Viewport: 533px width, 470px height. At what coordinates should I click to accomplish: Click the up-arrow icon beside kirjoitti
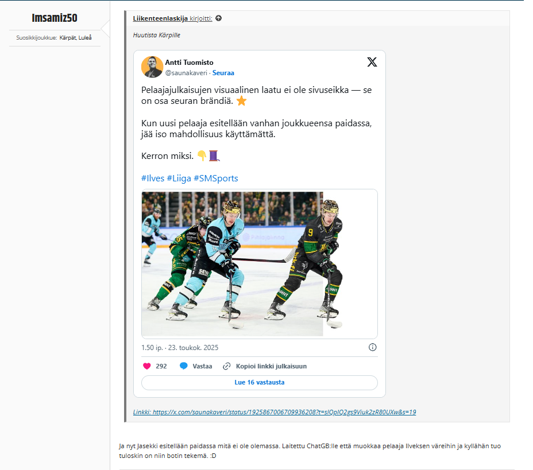click(219, 18)
